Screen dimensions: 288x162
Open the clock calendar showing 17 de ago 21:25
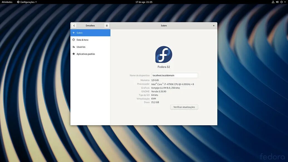144,2
